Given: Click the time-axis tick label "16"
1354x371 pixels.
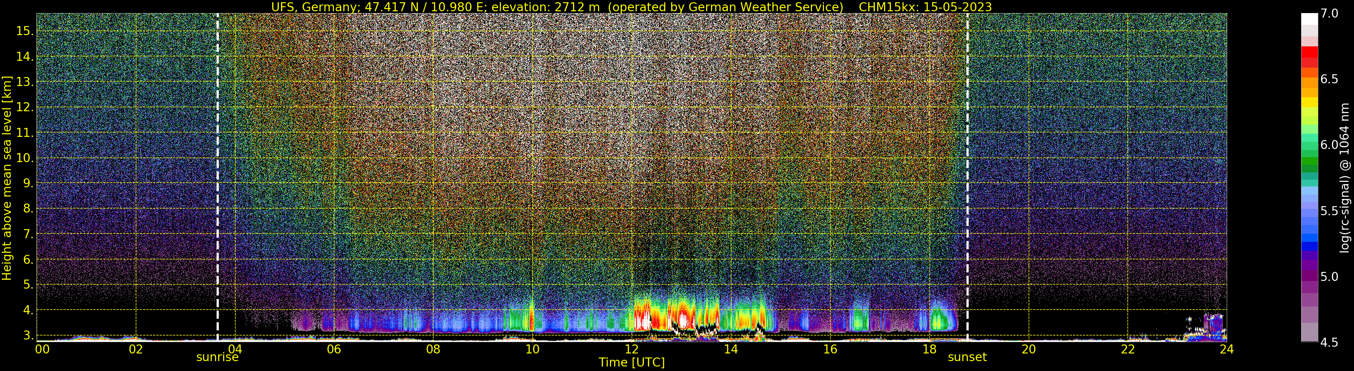Looking at the screenshot, I should [x=830, y=349].
